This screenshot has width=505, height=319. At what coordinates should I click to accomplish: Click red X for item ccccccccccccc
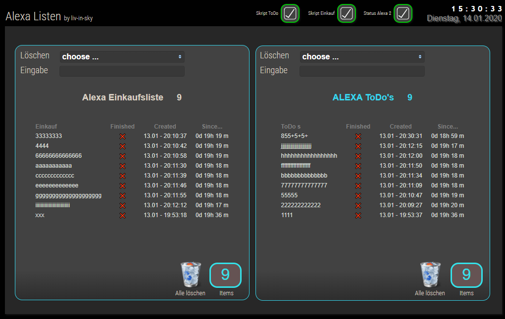122,176
